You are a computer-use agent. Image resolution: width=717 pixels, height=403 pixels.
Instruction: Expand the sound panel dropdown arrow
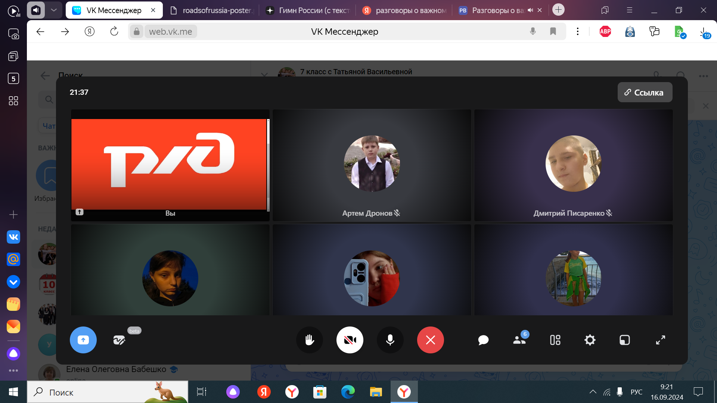54,10
